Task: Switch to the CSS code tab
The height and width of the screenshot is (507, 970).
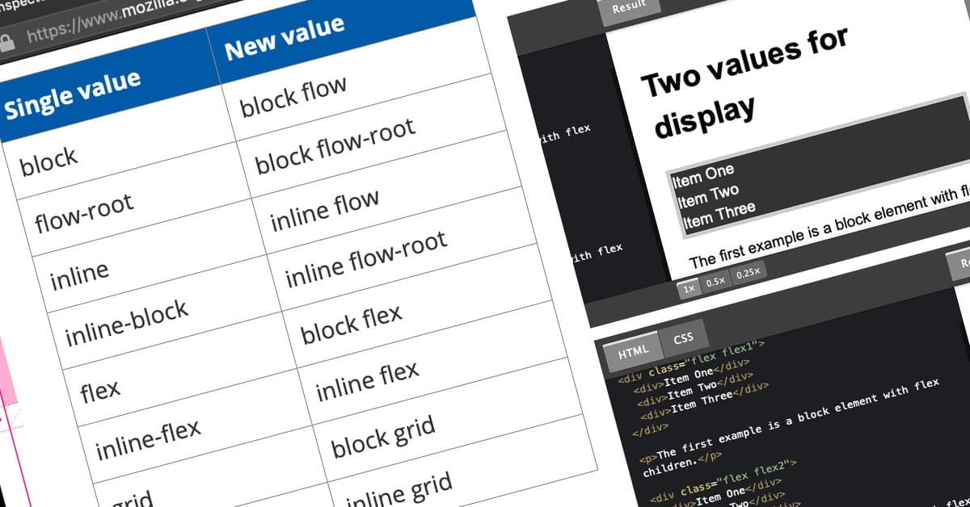Action: (x=684, y=339)
